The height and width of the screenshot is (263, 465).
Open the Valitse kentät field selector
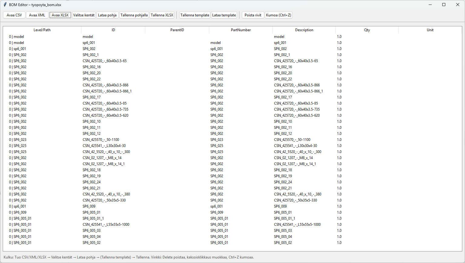point(84,15)
